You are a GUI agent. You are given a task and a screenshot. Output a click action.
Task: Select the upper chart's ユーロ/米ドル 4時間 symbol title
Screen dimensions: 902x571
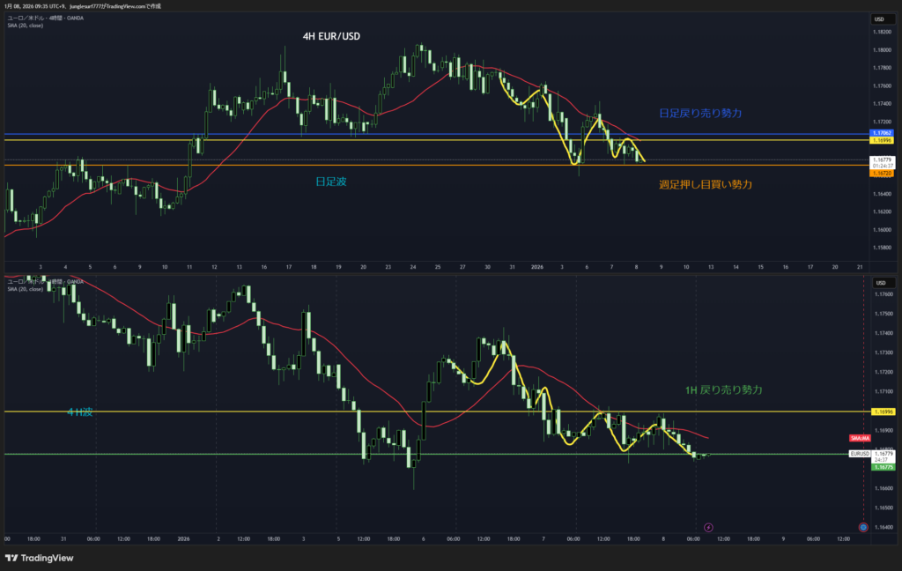coord(44,18)
